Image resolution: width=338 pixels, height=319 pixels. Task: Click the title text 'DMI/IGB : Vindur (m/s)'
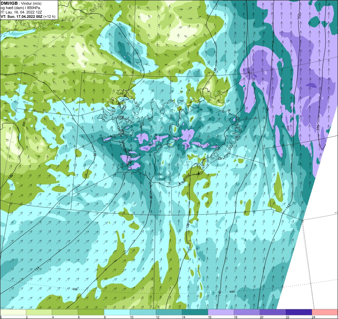21,3
